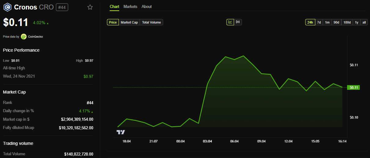Click the Market Cap section heading
Screen dimensions: 370x158
pos(14,92)
